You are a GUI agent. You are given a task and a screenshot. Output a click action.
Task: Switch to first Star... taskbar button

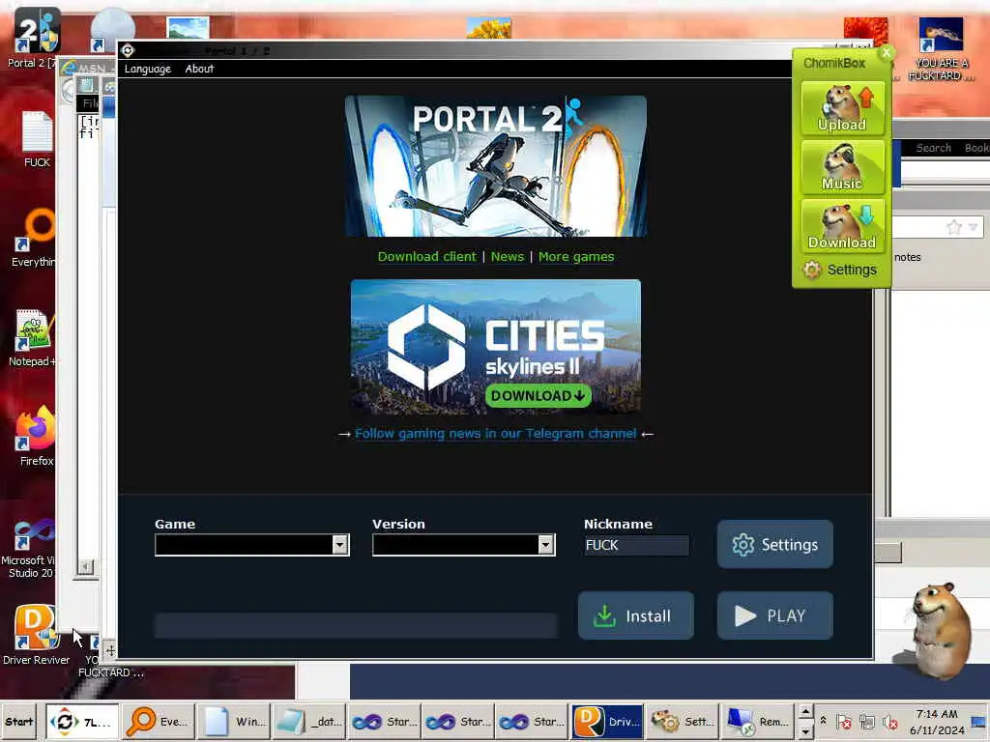383,722
